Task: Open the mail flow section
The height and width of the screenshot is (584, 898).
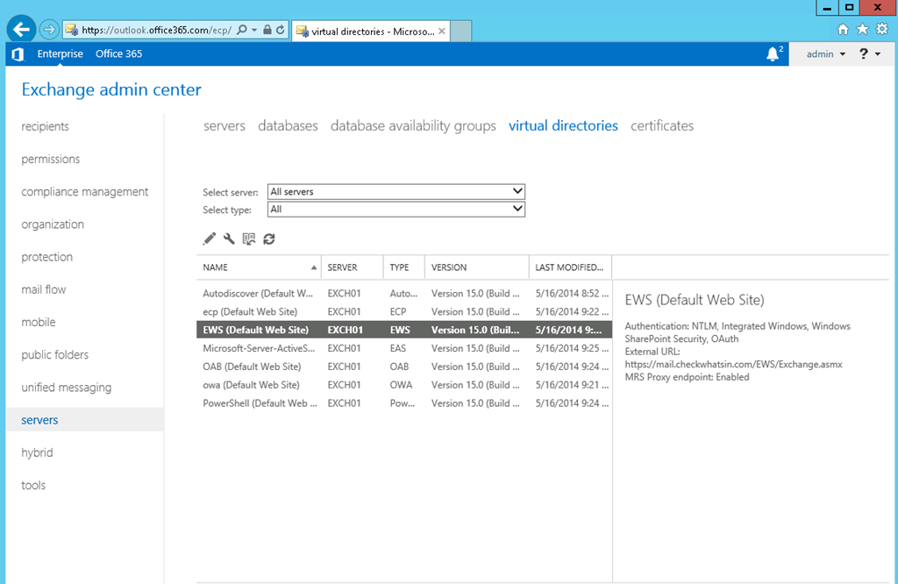Action: click(44, 289)
